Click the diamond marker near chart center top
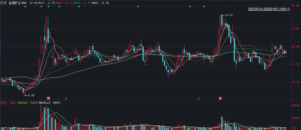301x130 pixels. point(138,6)
